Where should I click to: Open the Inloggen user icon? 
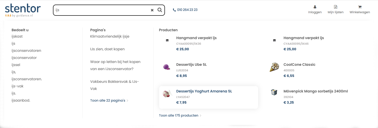coord(315,7)
